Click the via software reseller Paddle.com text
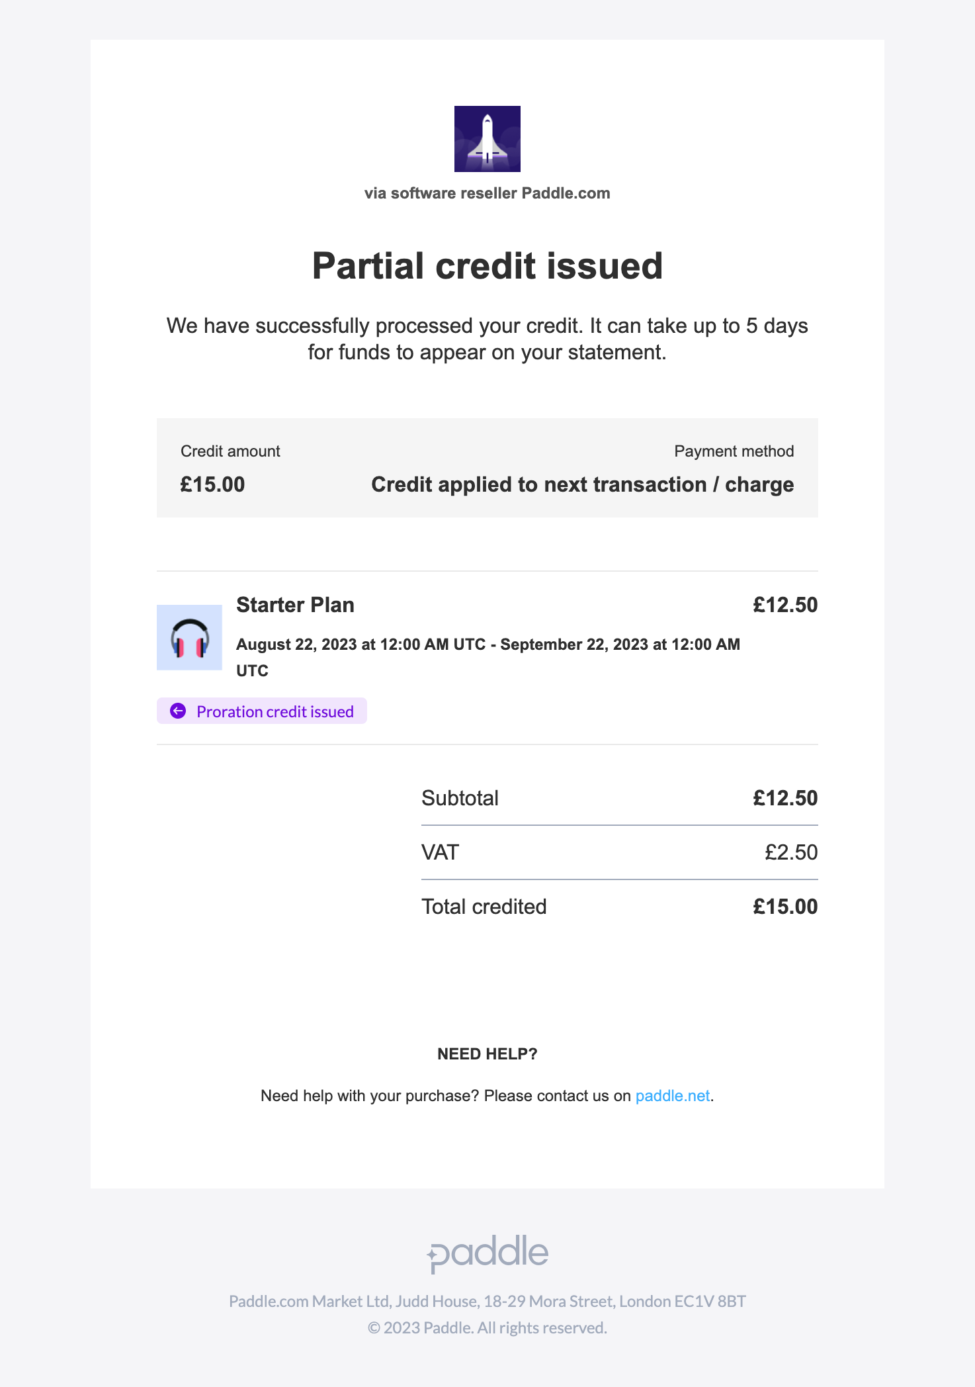The image size is (975, 1387). 488,193
